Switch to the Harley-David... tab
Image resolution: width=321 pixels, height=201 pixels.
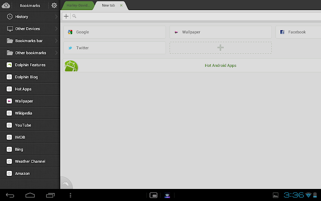pos(78,6)
